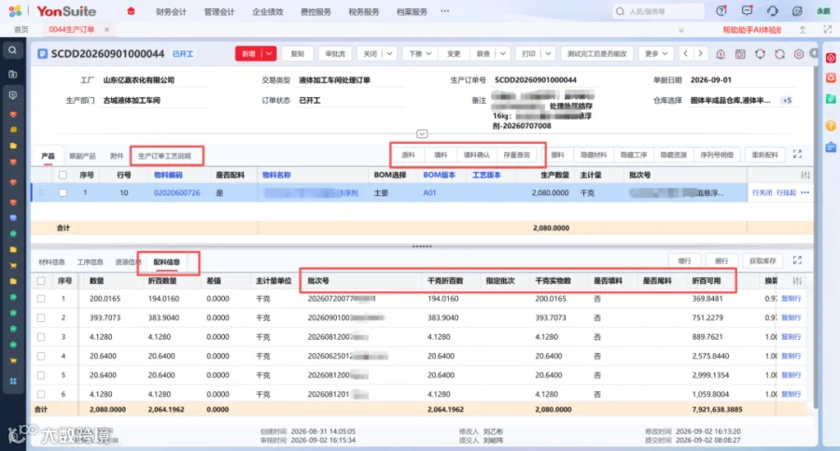The height and width of the screenshot is (451, 840).
Task: Click the sidebar search magnifier icon
Action: (x=12, y=50)
